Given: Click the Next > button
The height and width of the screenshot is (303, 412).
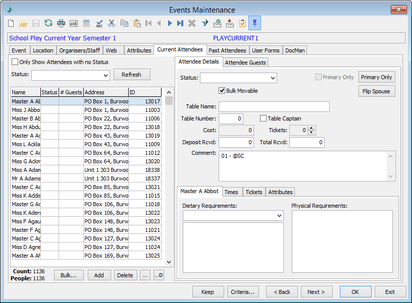Looking at the screenshot, I should click(x=317, y=292).
